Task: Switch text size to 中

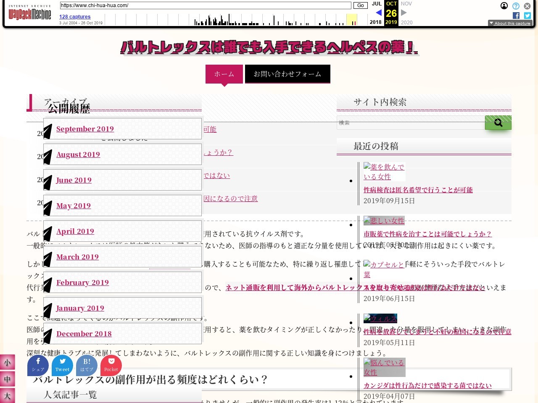Action: point(8,379)
